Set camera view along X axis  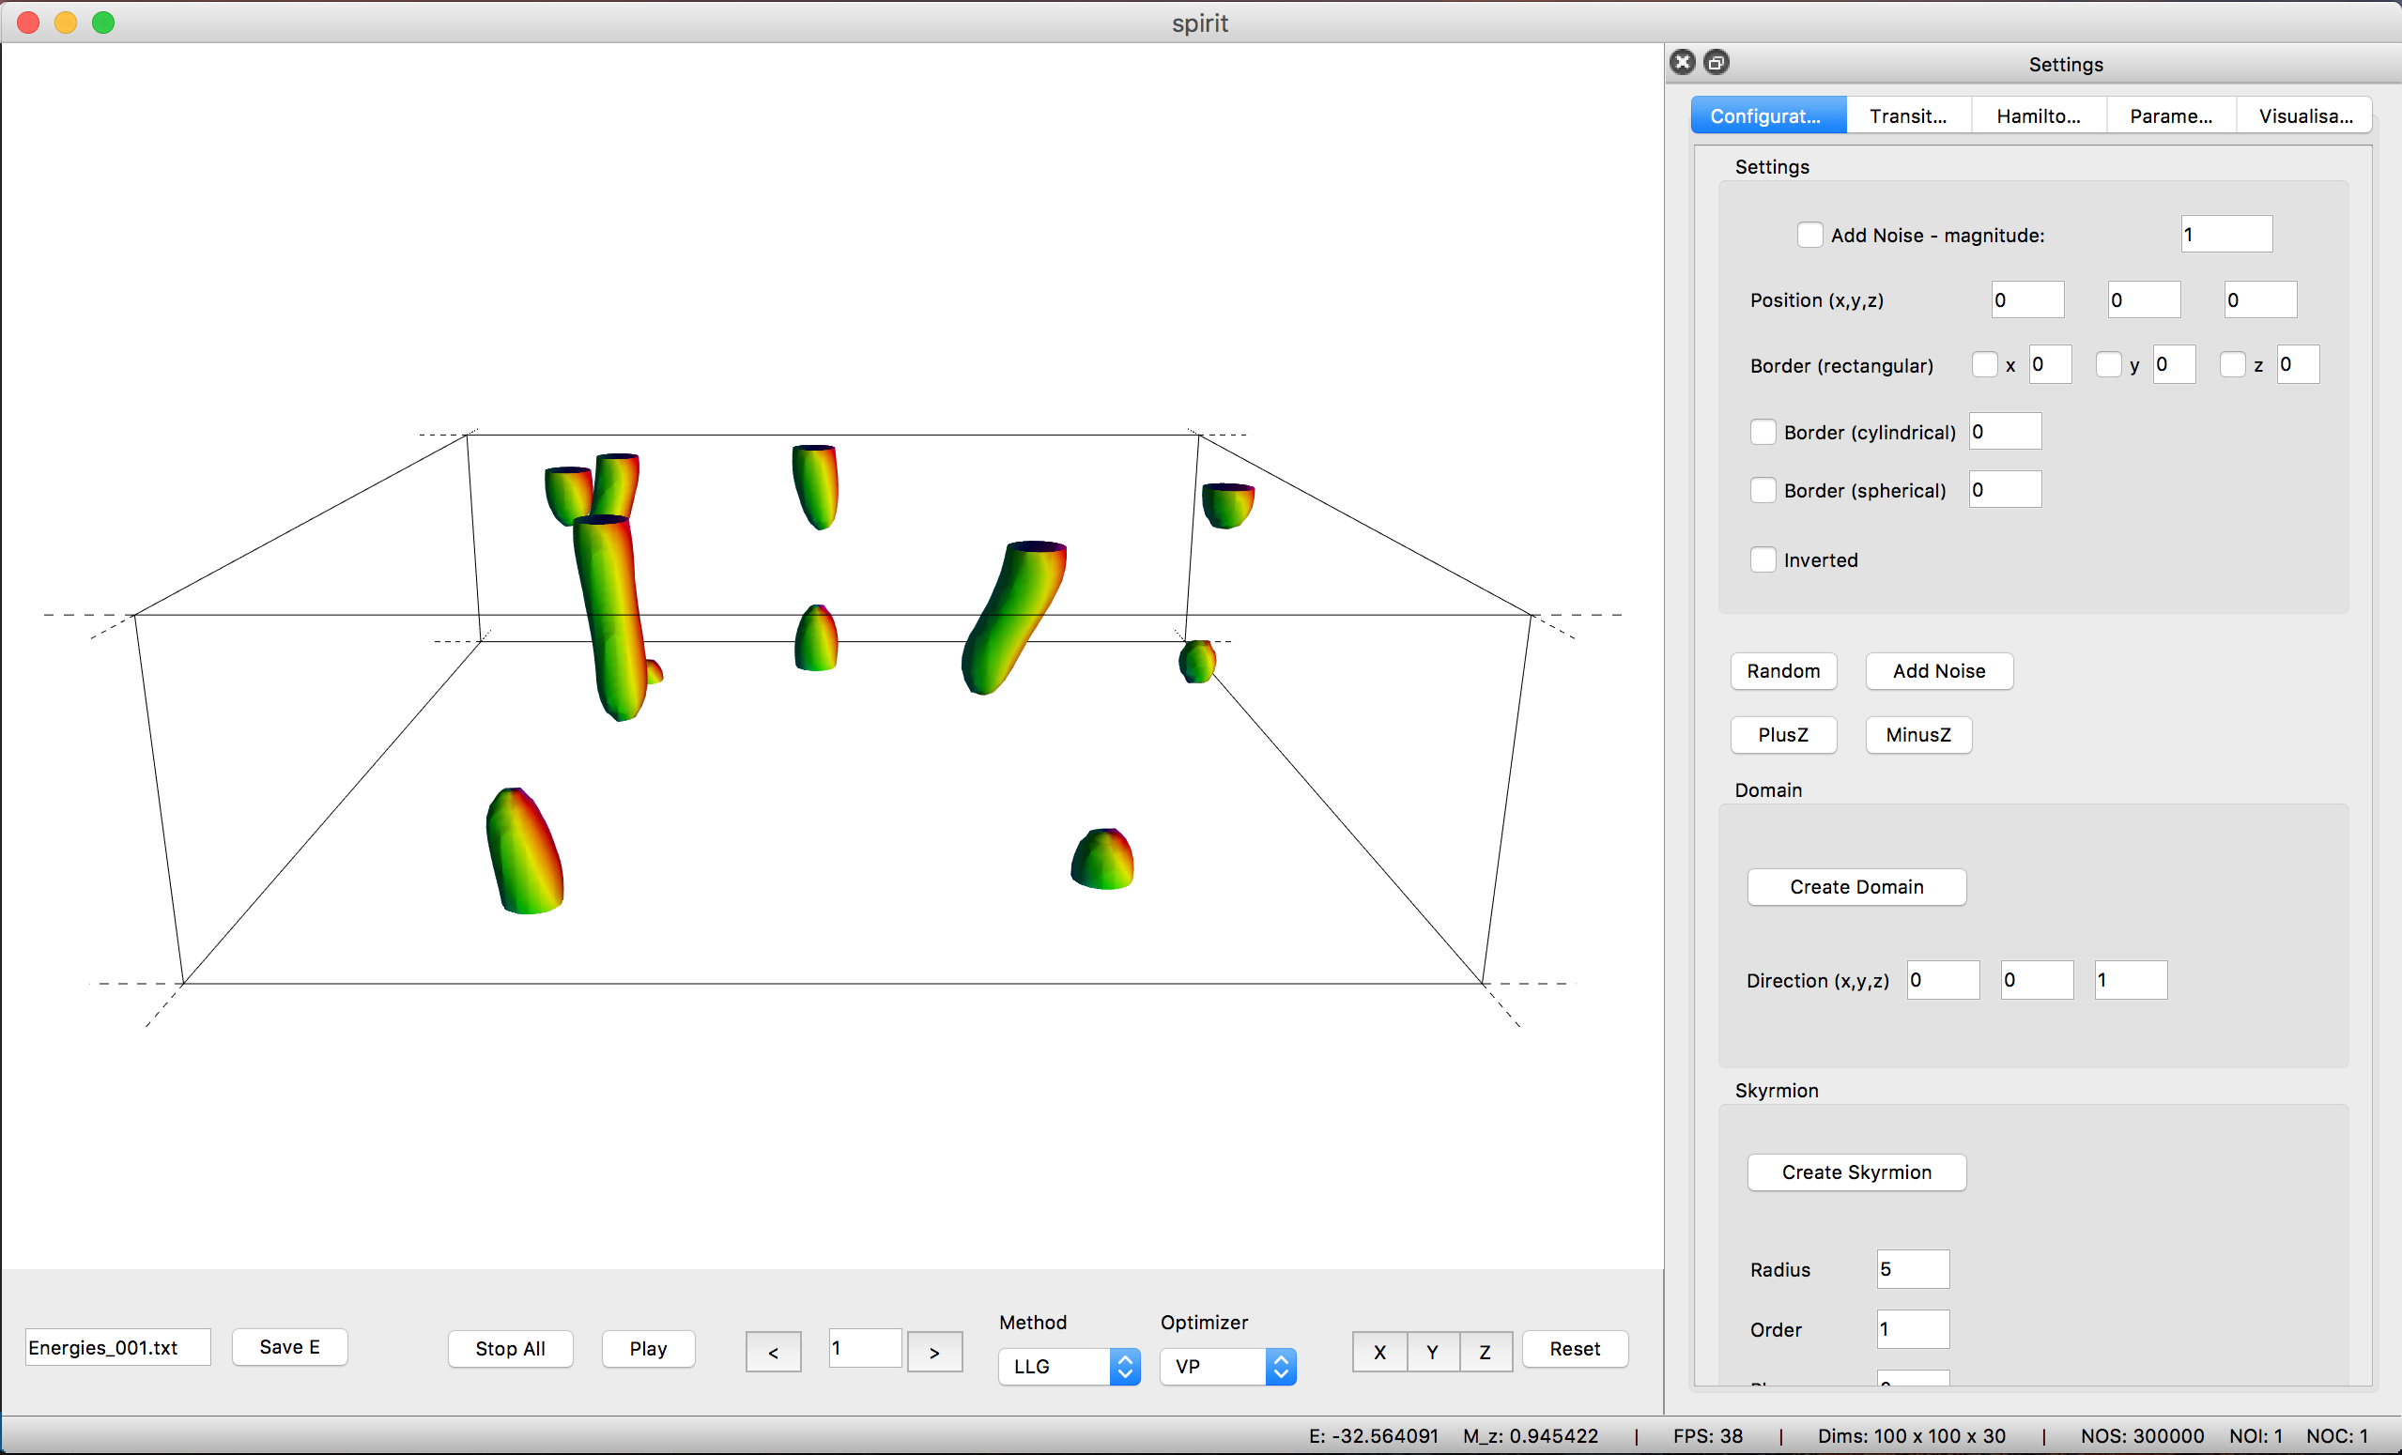point(1378,1352)
